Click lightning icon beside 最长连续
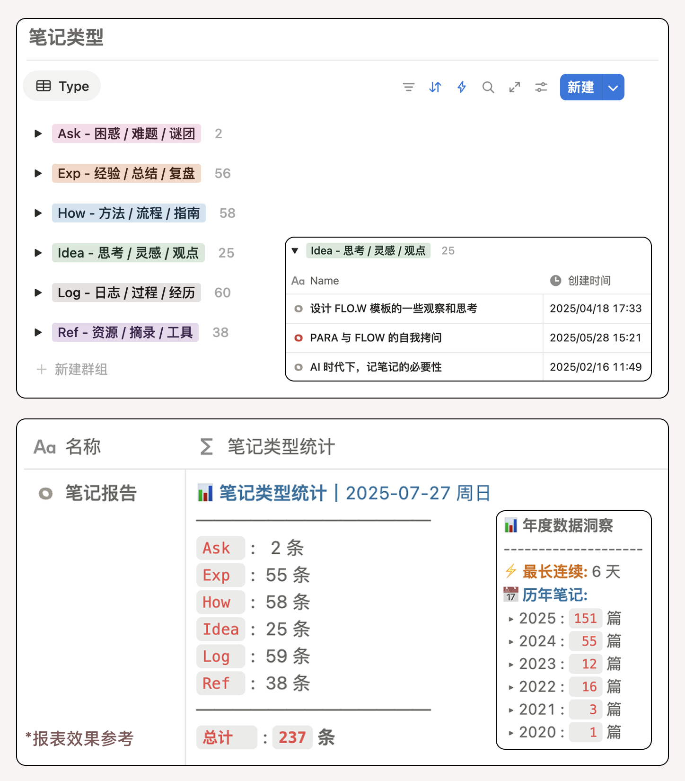This screenshot has height=781, width=685. (511, 571)
